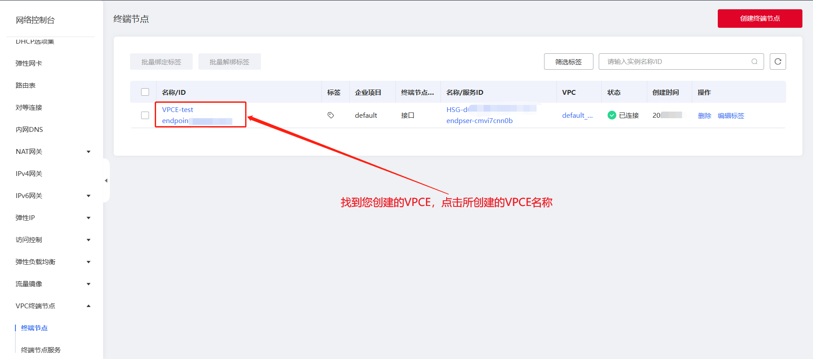This screenshot has width=813, height=359.
Task: Click 批量绑定标签 button
Action: coord(161,62)
